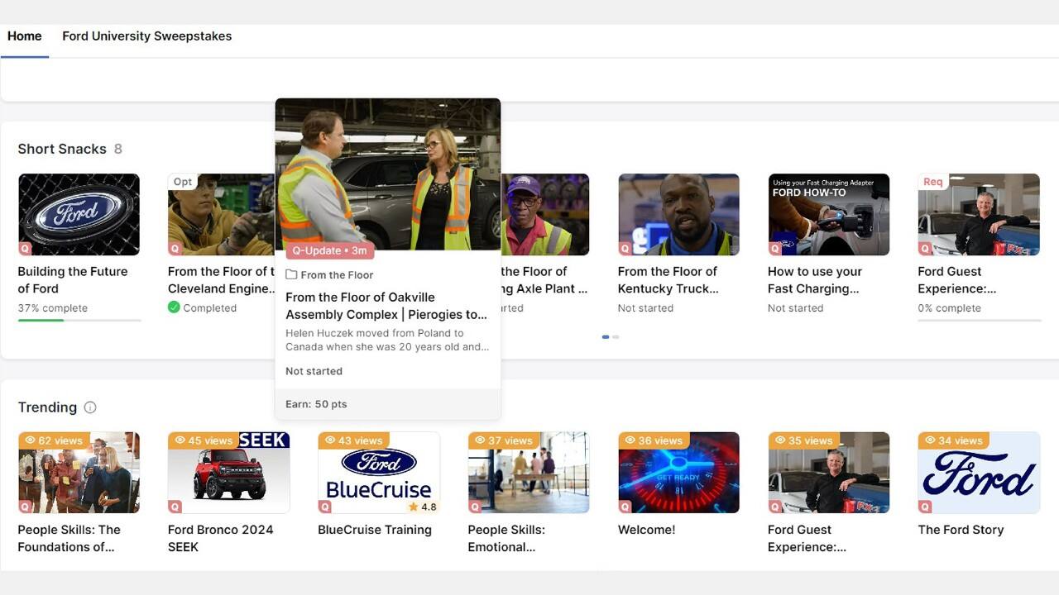The image size is (1059, 595).
Task: Click the Req badge on Guest Experience card
Action: (x=933, y=182)
